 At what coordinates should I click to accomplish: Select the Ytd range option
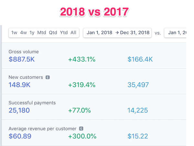coord(64,33)
